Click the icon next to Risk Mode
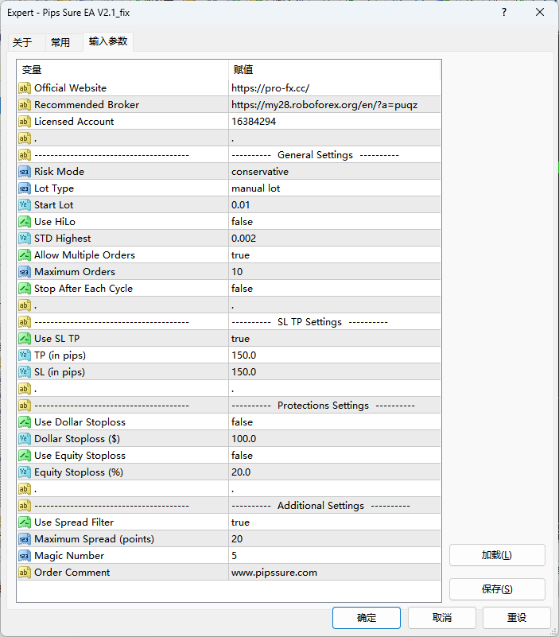The height and width of the screenshot is (637, 559). (x=25, y=172)
